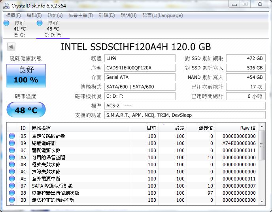The height and width of the screenshot is (212, 272).
Task: Click status orb of attribute AE row
Action: pos(12,179)
